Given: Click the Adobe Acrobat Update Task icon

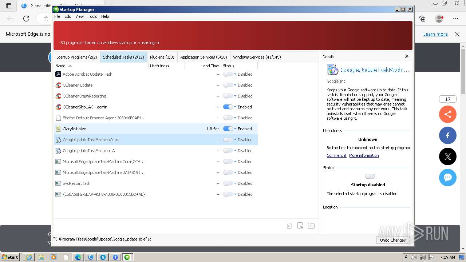Looking at the screenshot, I should pos(58,74).
